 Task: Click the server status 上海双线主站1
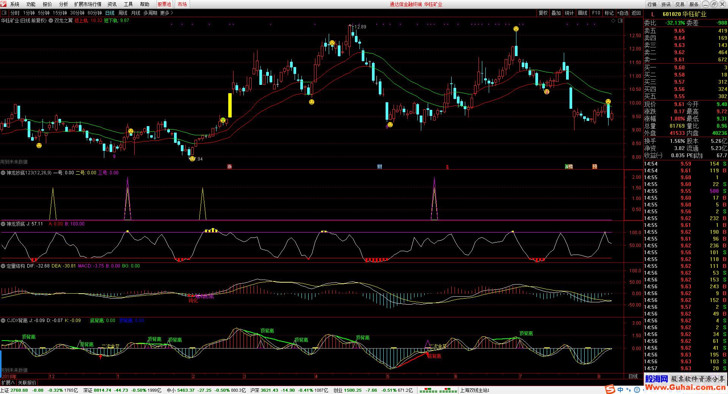click(x=475, y=390)
